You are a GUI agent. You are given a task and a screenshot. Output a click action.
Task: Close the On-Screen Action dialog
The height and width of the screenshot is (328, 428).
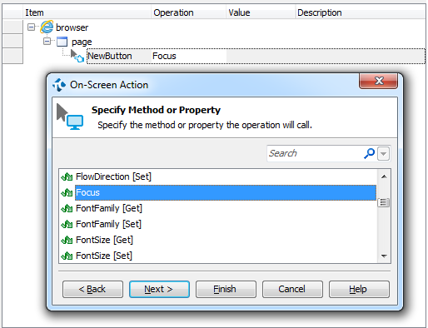tap(379, 81)
